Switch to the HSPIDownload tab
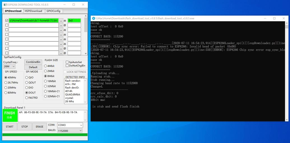Screen dimensions: 290x143 point(34,11)
